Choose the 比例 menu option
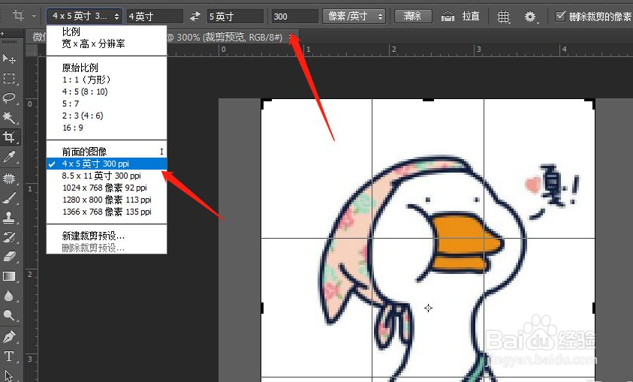The width and height of the screenshot is (633, 382). 71,32
